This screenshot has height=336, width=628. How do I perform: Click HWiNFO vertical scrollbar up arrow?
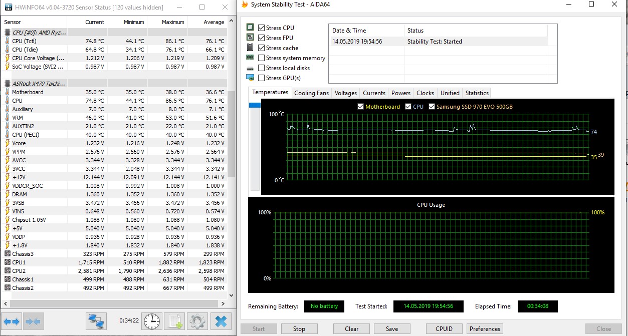pos(231,22)
